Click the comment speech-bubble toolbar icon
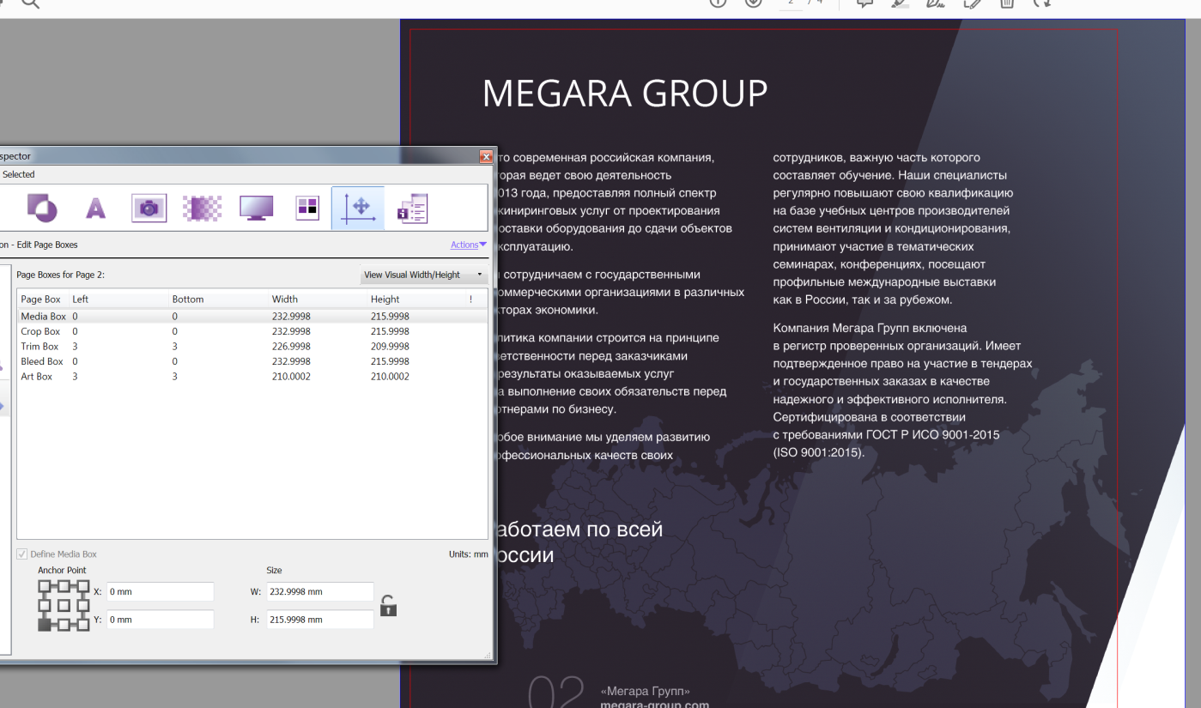1201x708 pixels. 864,3
